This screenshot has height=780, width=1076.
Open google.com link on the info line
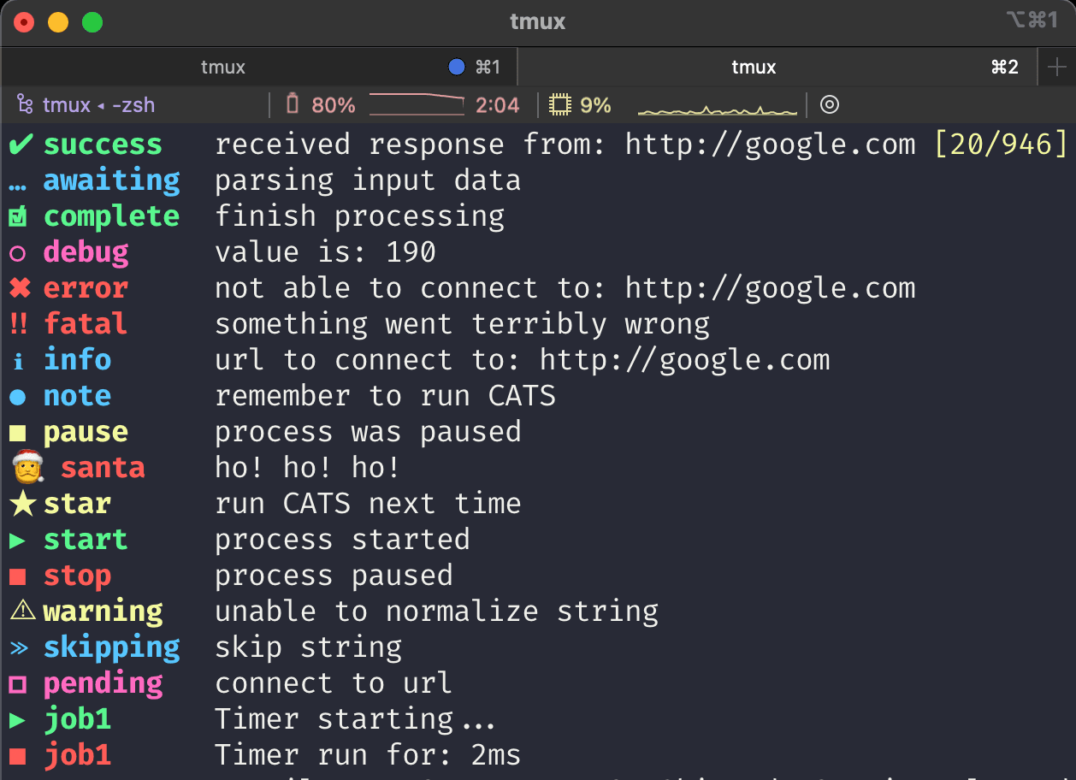pos(684,360)
